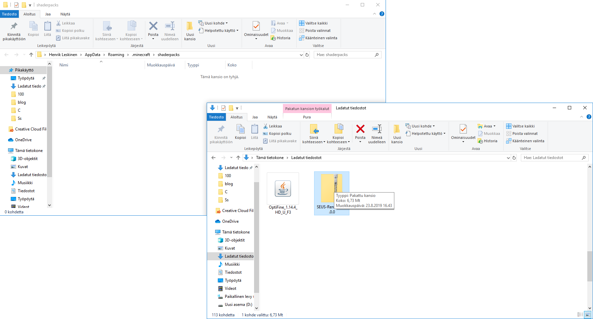Open Avaa dropdown in Ladatut tiedostot ribbon
593x319 pixels.
pyautogui.click(x=487, y=126)
